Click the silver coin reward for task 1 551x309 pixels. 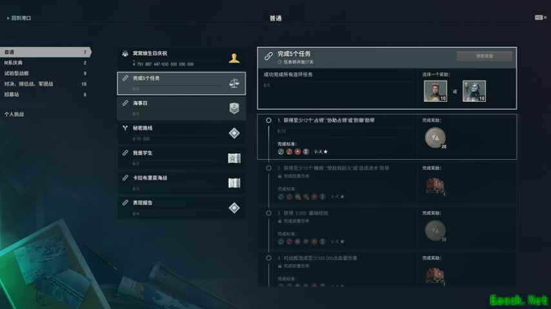click(435, 138)
